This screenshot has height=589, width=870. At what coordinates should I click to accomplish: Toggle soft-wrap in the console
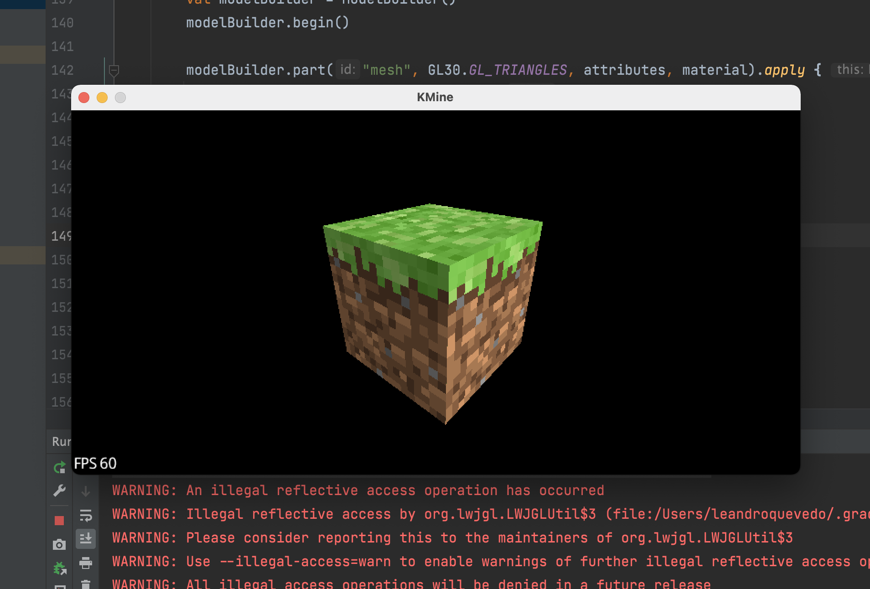[x=86, y=516]
